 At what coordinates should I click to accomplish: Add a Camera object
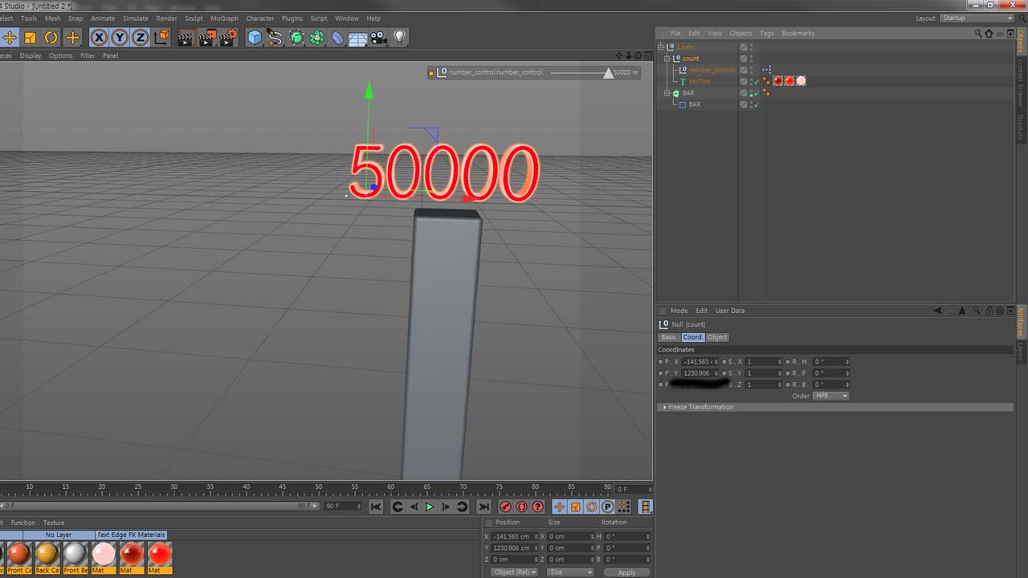(378, 38)
